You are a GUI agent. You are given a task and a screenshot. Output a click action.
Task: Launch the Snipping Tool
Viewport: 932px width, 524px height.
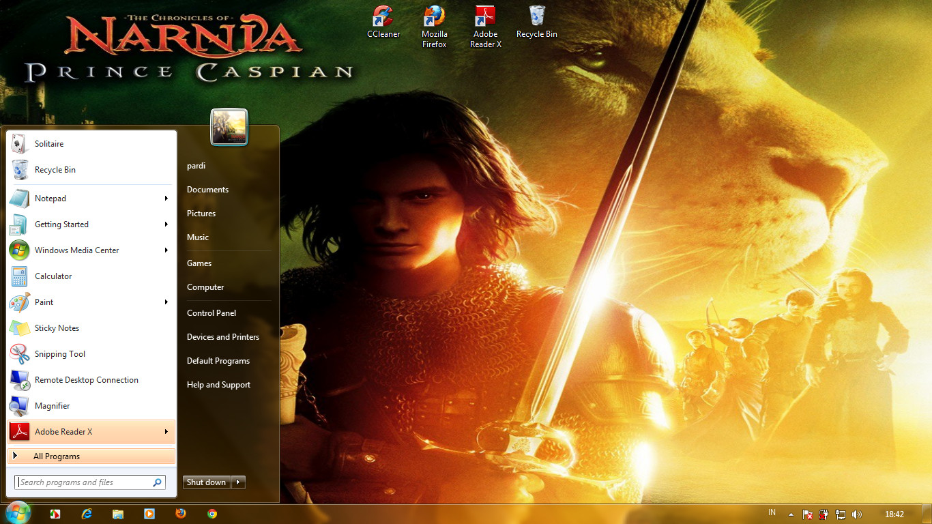(91, 354)
